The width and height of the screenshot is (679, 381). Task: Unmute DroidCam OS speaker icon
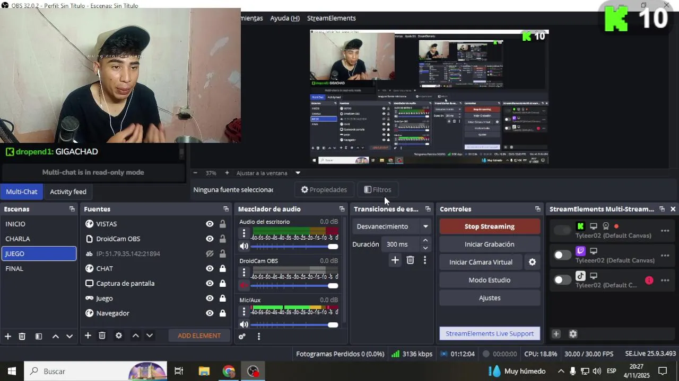244,285
